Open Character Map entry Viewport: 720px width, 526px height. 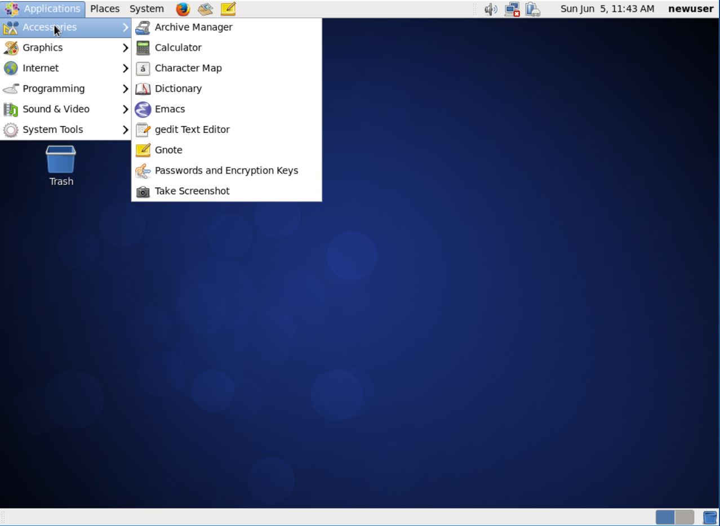click(226, 68)
